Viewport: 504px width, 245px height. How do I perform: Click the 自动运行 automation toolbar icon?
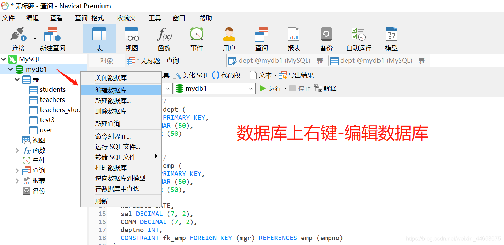coord(359,39)
